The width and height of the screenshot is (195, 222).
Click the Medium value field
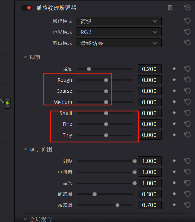[150, 102]
